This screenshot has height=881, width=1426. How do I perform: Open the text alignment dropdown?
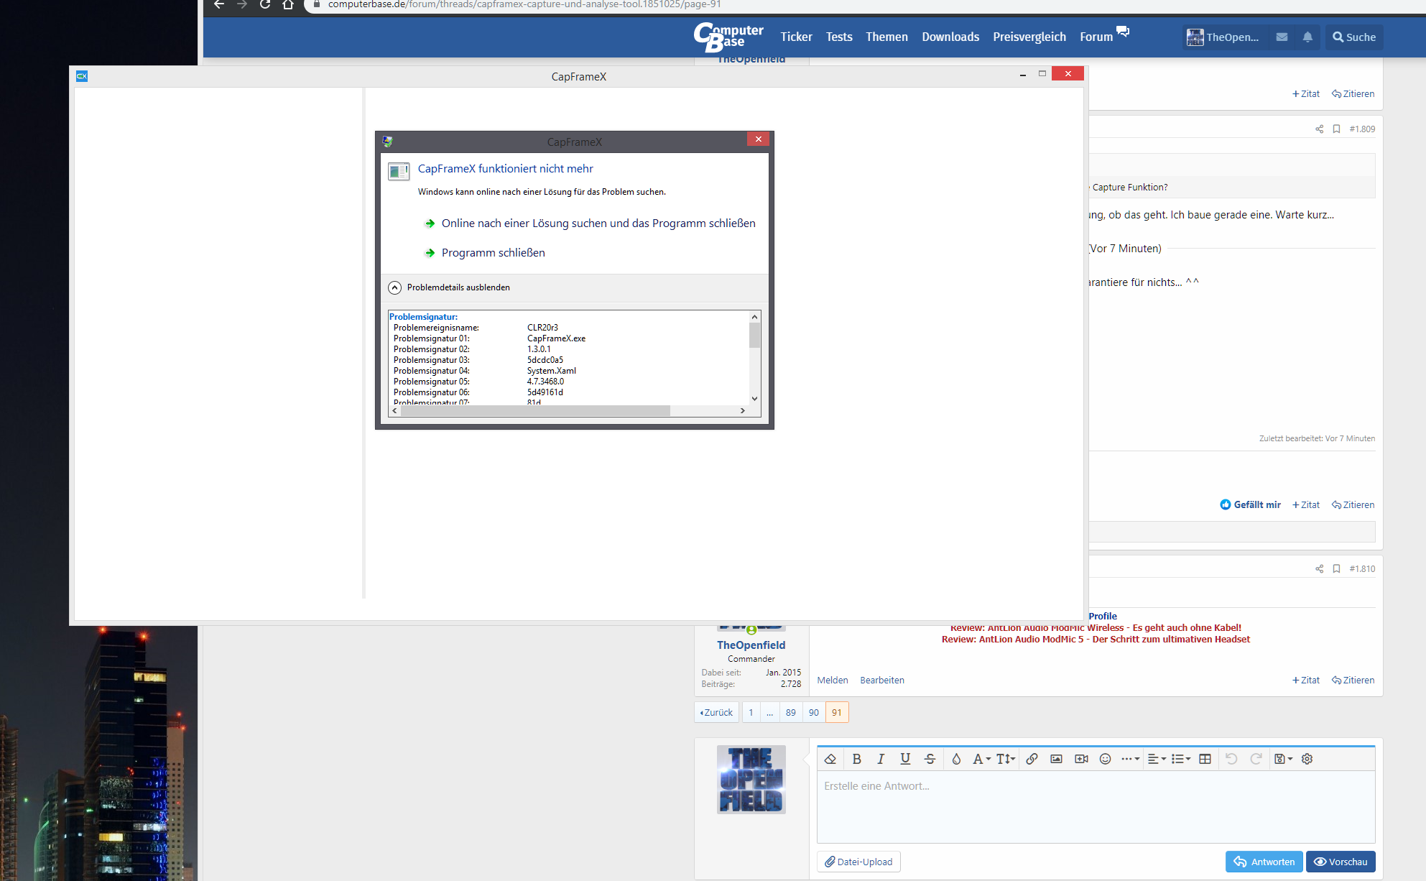point(1157,759)
